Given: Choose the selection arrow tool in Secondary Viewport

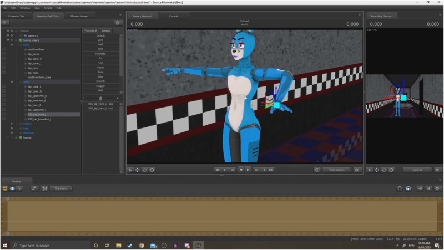Looking at the screenshot, I should click(370, 170).
